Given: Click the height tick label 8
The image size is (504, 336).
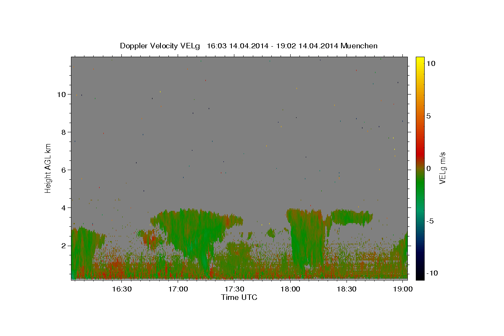Looking at the screenshot, I should pos(63,132).
